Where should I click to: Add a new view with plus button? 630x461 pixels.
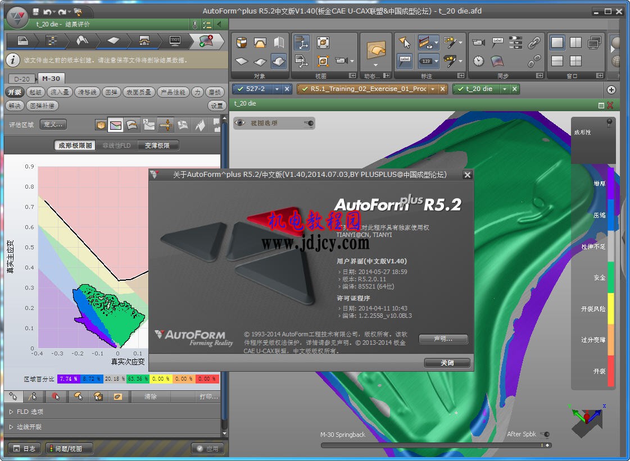tap(611, 89)
